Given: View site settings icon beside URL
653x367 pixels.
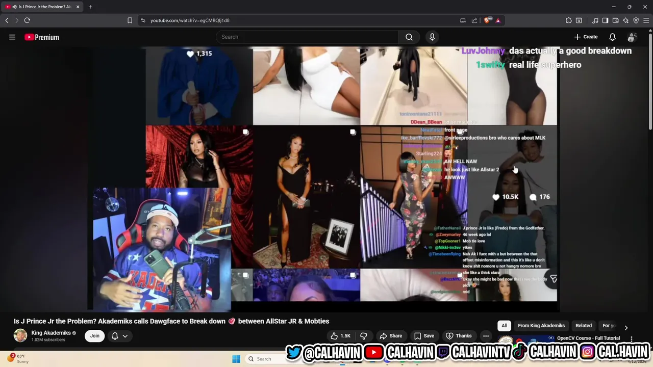Looking at the screenshot, I should [x=143, y=20].
